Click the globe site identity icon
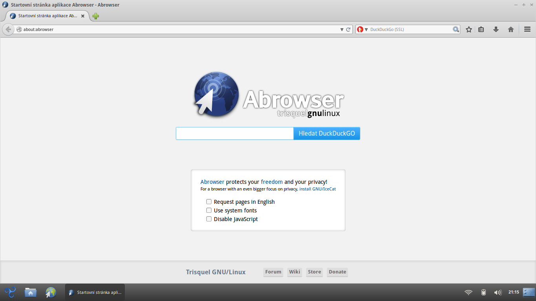The image size is (536, 301). click(19, 29)
